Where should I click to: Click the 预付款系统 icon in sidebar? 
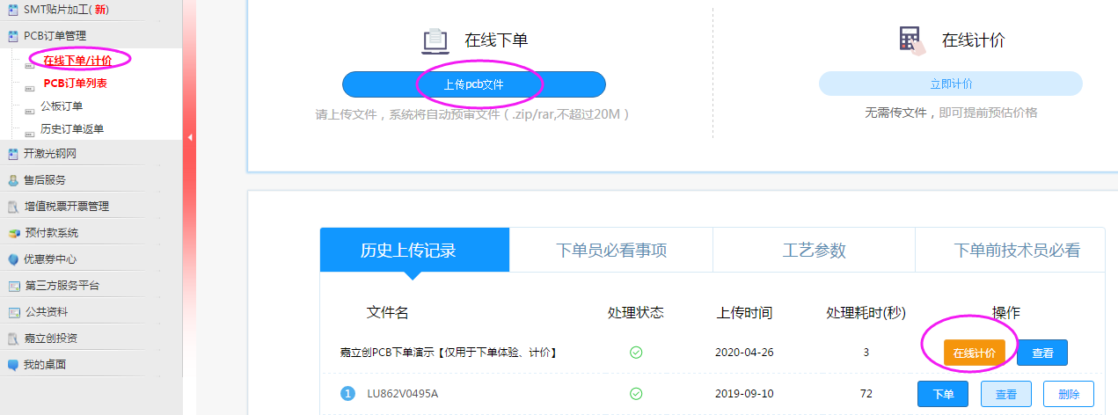click(12, 233)
